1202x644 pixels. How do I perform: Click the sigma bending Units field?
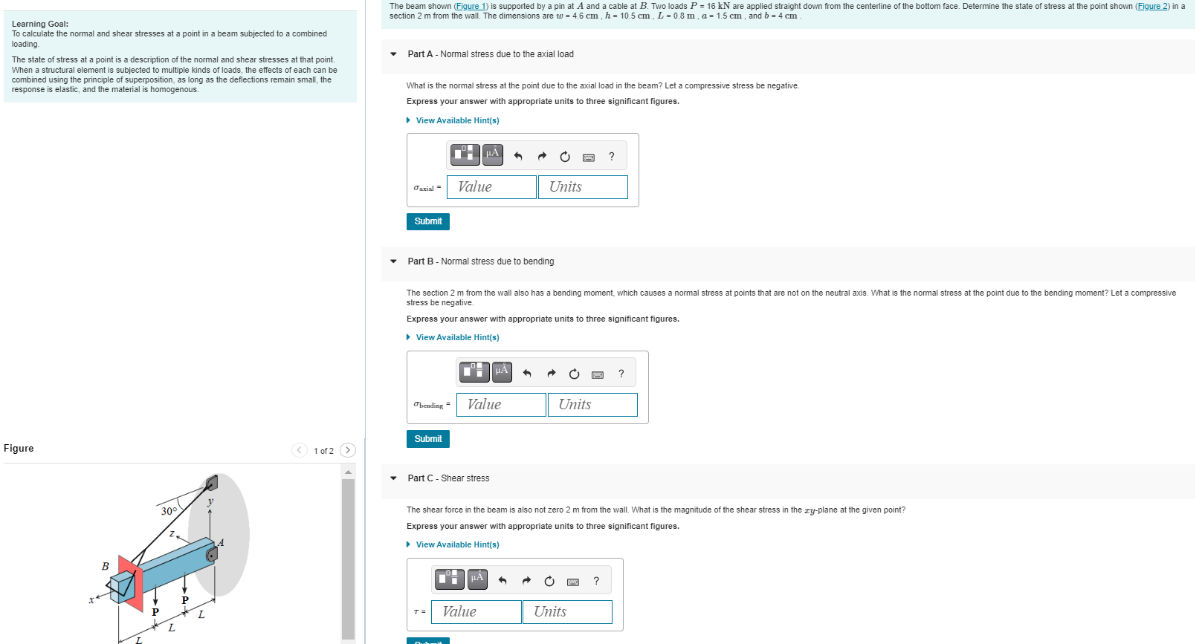point(592,405)
